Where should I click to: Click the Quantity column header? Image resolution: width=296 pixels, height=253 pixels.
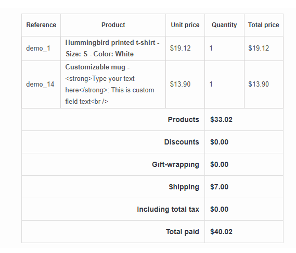(224, 25)
